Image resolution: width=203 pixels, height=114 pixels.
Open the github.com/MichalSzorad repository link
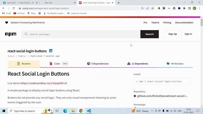click(162, 96)
